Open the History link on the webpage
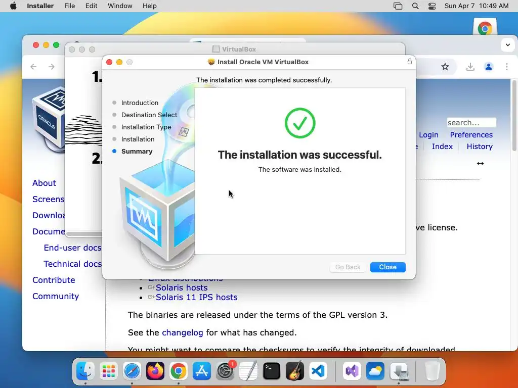This screenshot has width=518, height=388. tap(480, 147)
